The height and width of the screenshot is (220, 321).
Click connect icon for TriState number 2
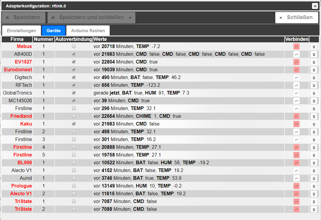296,209
